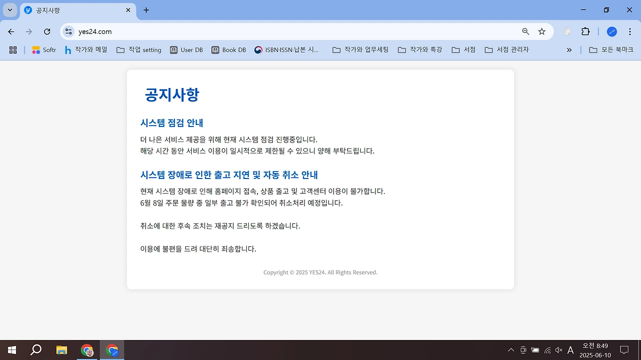Click the line starting 취소에 대한 후속 조치는
Image resolution: width=641 pixels, height=360 pixels.
coord(220,226)
